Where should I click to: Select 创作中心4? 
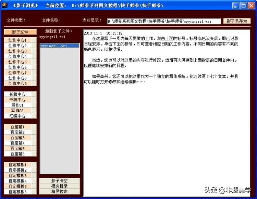tap(17, 56)
